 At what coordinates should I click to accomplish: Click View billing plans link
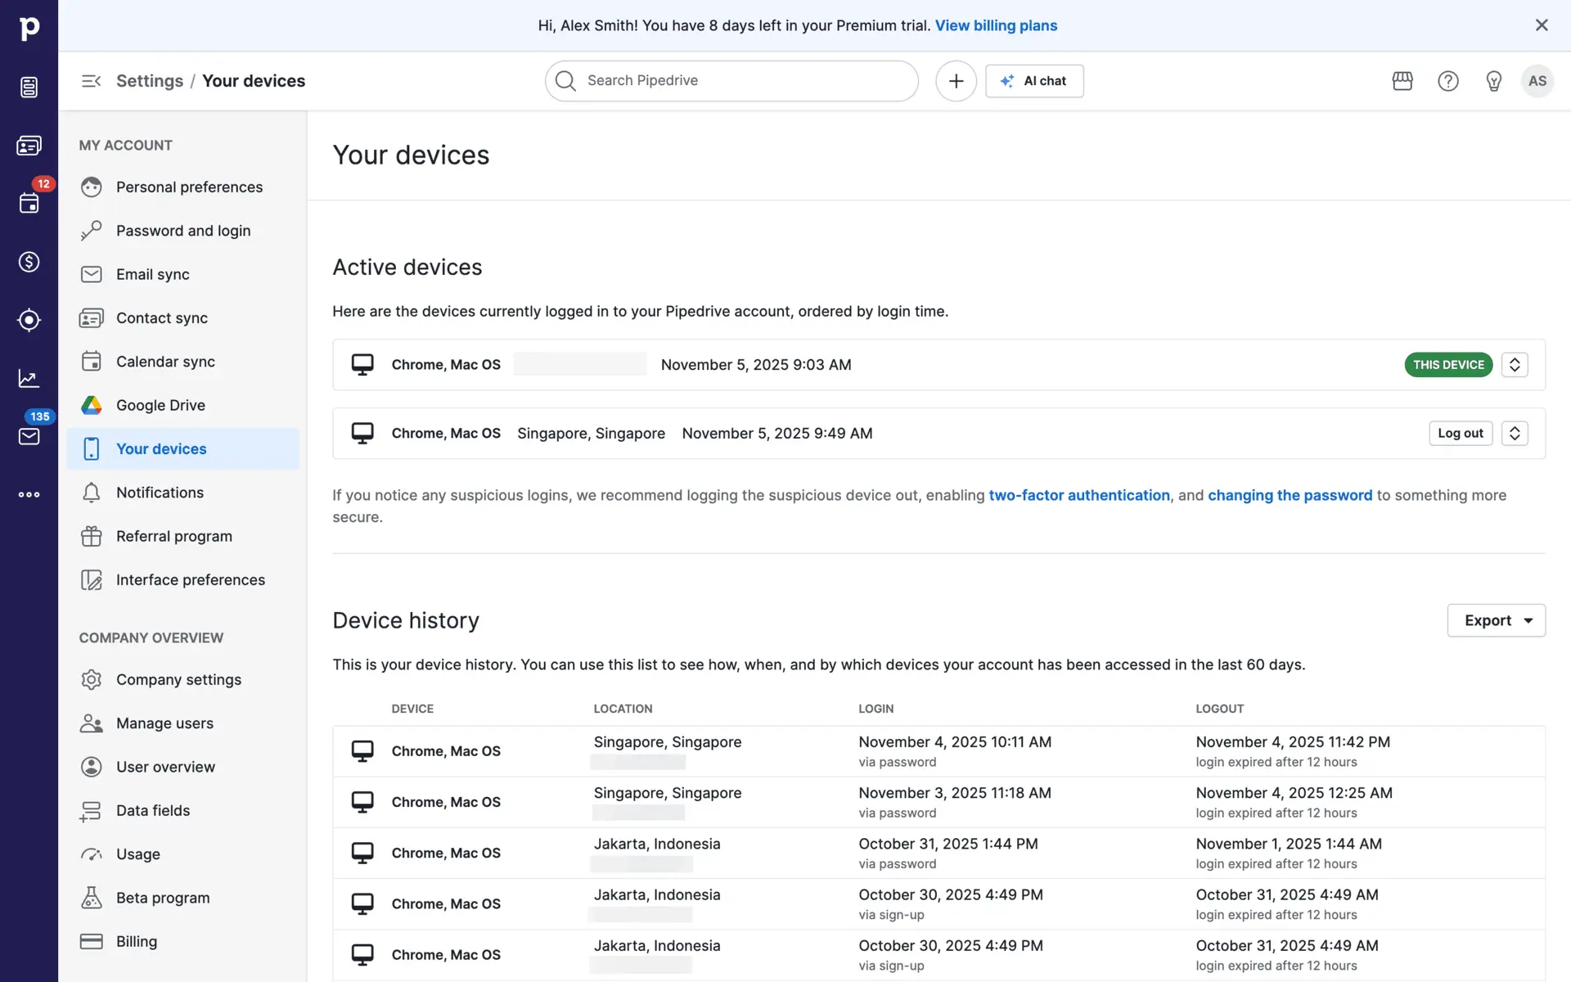point(996,25)
